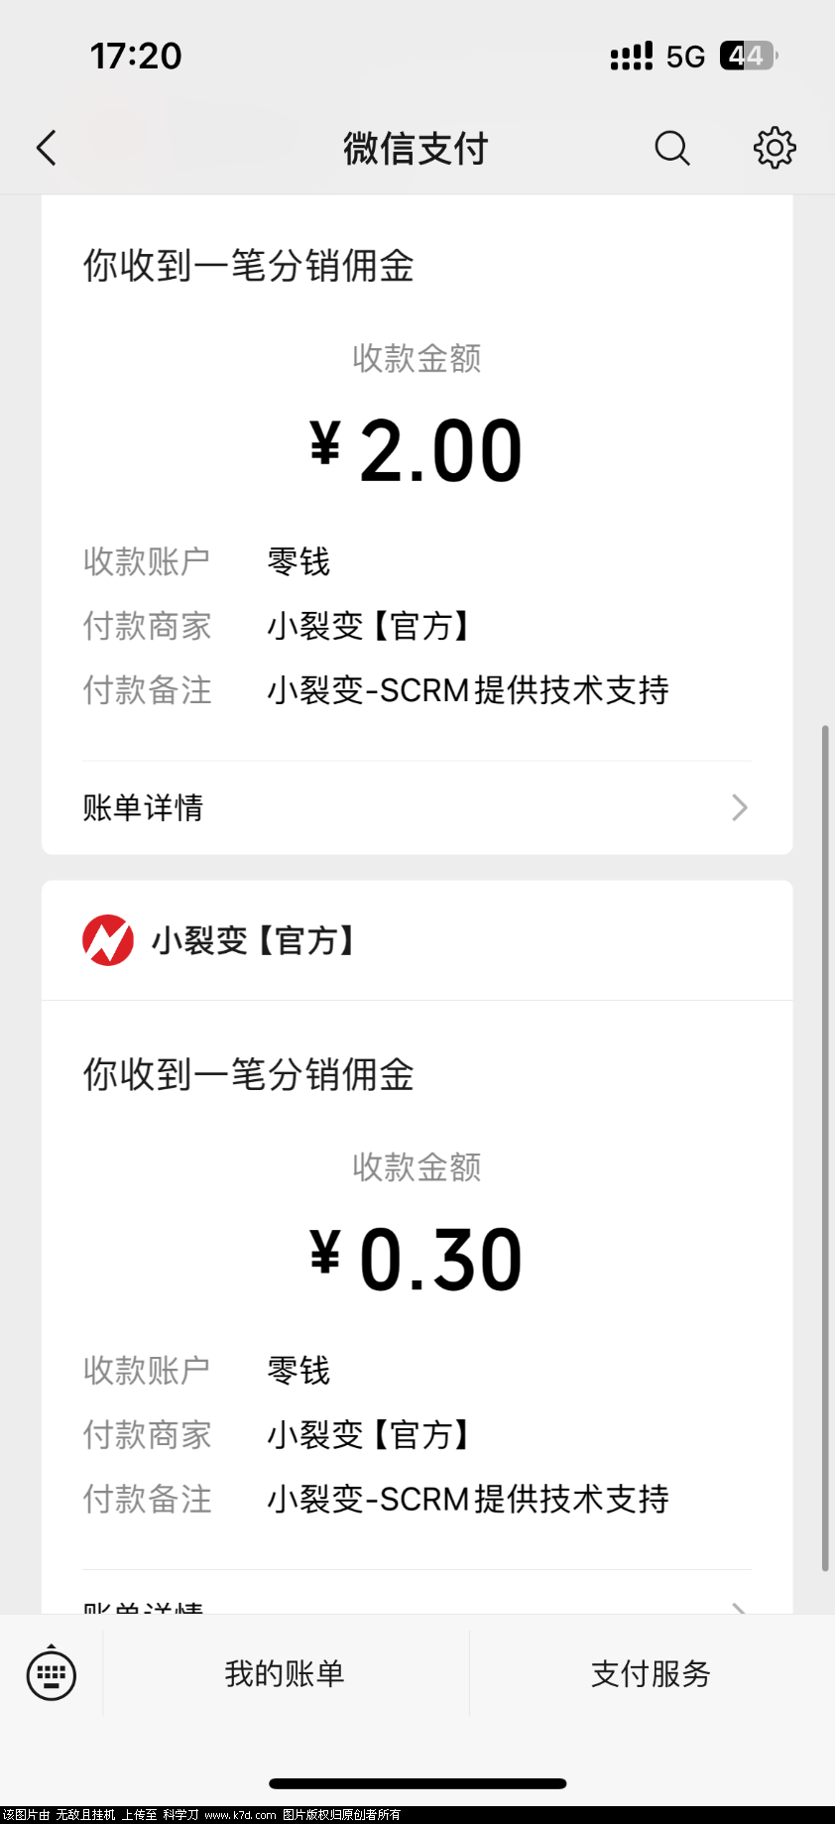The height and width of the screenshot is (1824, 835).
Task: Tap the cellular signal bars icon
Action: [x=632, y=57]
